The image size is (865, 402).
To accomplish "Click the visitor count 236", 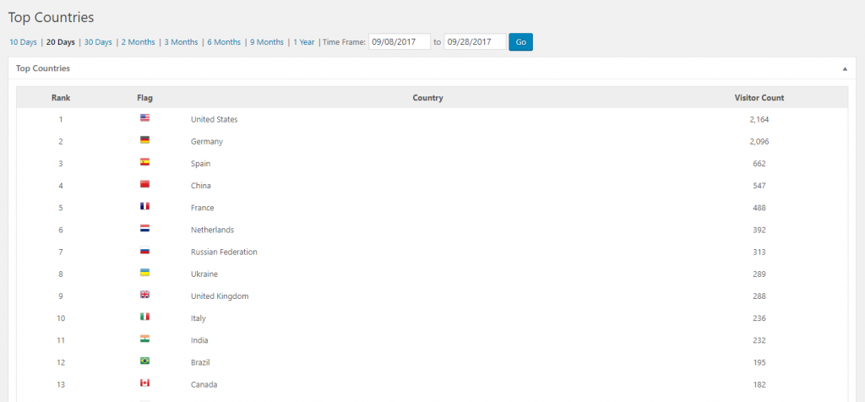I will 759,318.
